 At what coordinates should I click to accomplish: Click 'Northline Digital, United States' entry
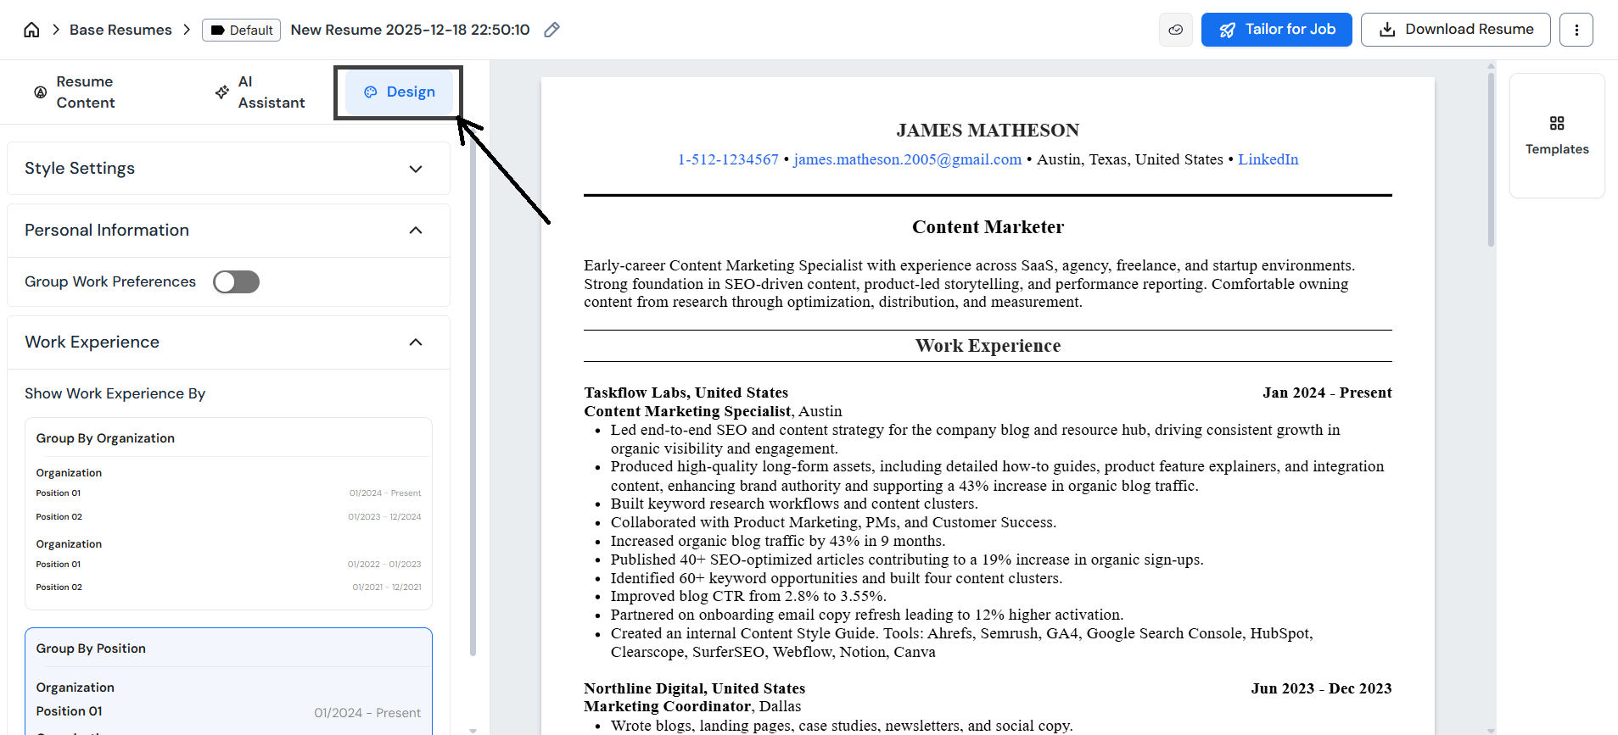pyautogui.click(x=694, y=688)
